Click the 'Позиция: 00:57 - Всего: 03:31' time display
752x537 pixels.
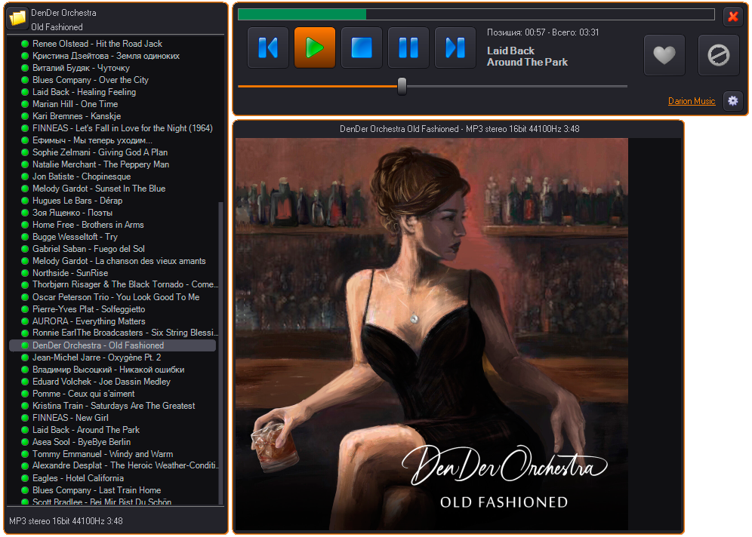click(x=543, y=32)
